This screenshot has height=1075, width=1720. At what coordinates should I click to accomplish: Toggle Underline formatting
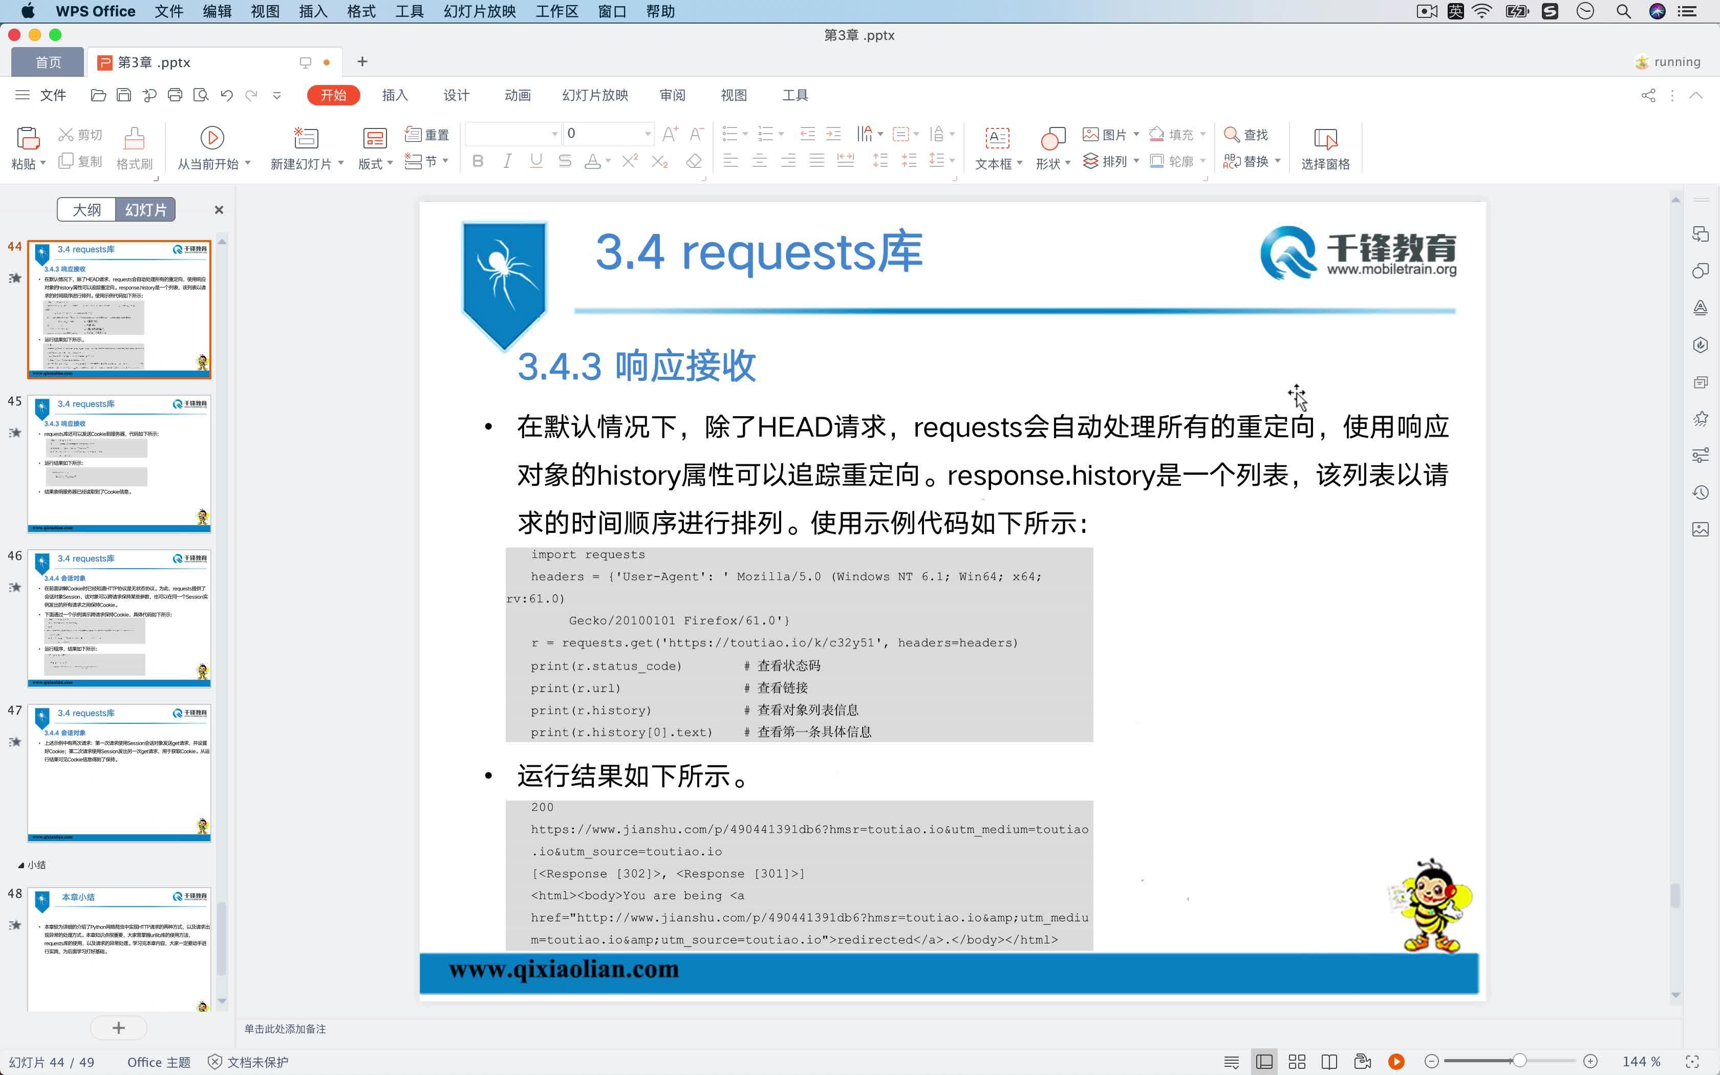[536, 161]
